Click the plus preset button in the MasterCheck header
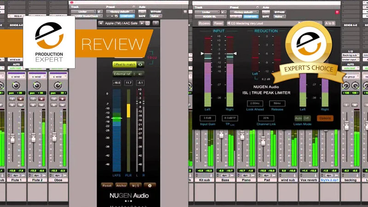Image resolution: width=368 pixels, height=207 pixels. pos(112,16)
